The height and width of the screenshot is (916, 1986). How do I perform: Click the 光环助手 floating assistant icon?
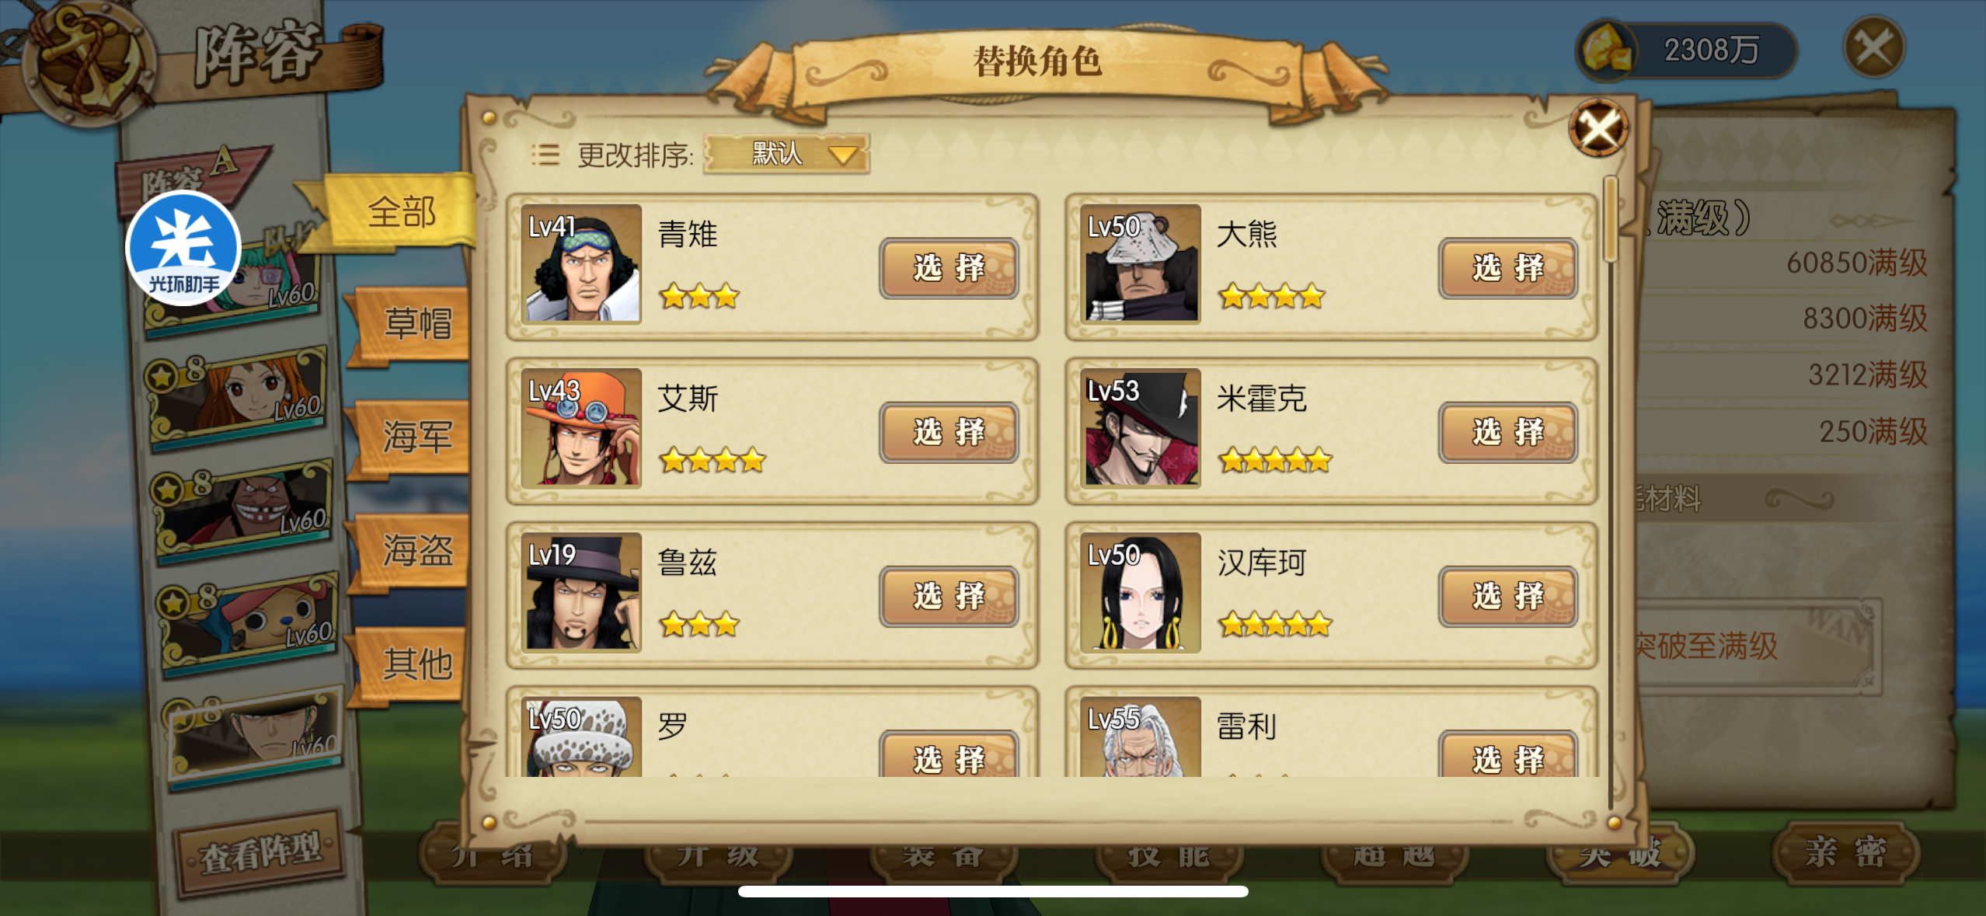[183, 249]
